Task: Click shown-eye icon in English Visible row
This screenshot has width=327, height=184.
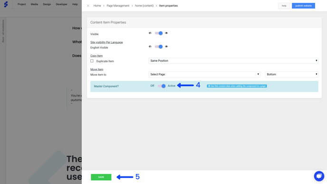Action: click(166, 47)
